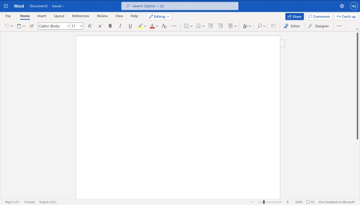
Task: Expand numbering library arrow
Action: click(x=203, y=26)
